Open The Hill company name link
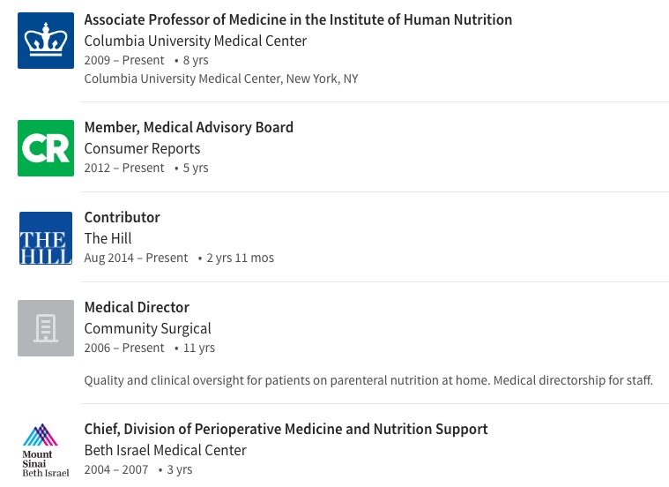 point(108,238)
